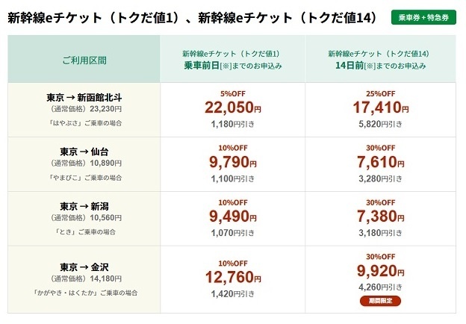The image size is (466, 324).
Task: Select the 新幹線eチケット（トクだ値1） column header
Action: click(231, 54)
